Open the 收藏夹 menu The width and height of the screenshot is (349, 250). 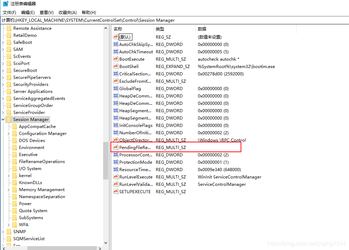(x=67, y=12)
